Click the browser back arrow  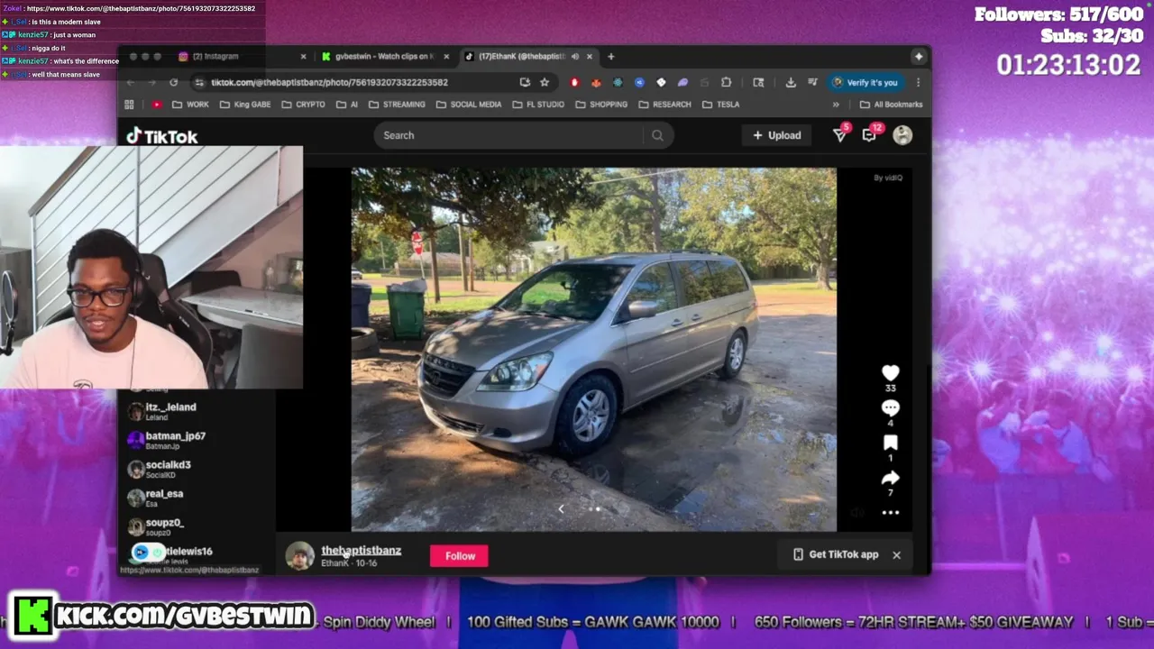click(130, 82)
